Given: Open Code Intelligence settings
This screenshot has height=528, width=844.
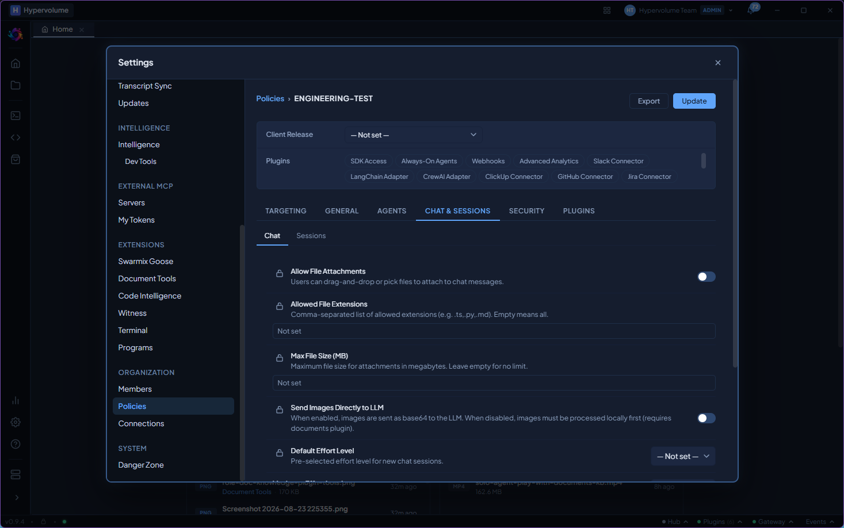Looking at the screenshot, I should tap(150, 296).
